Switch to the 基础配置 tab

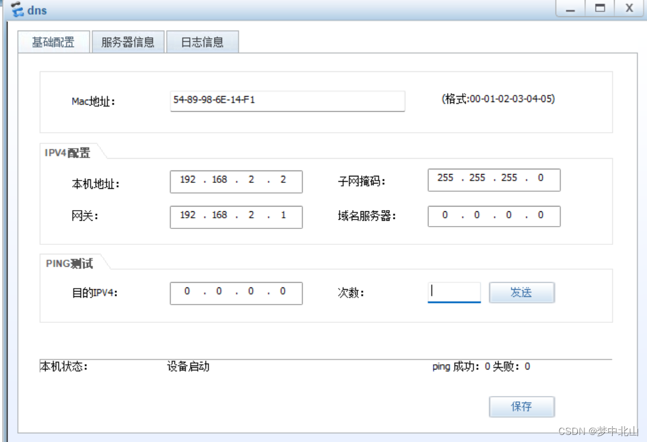(54, 42)
